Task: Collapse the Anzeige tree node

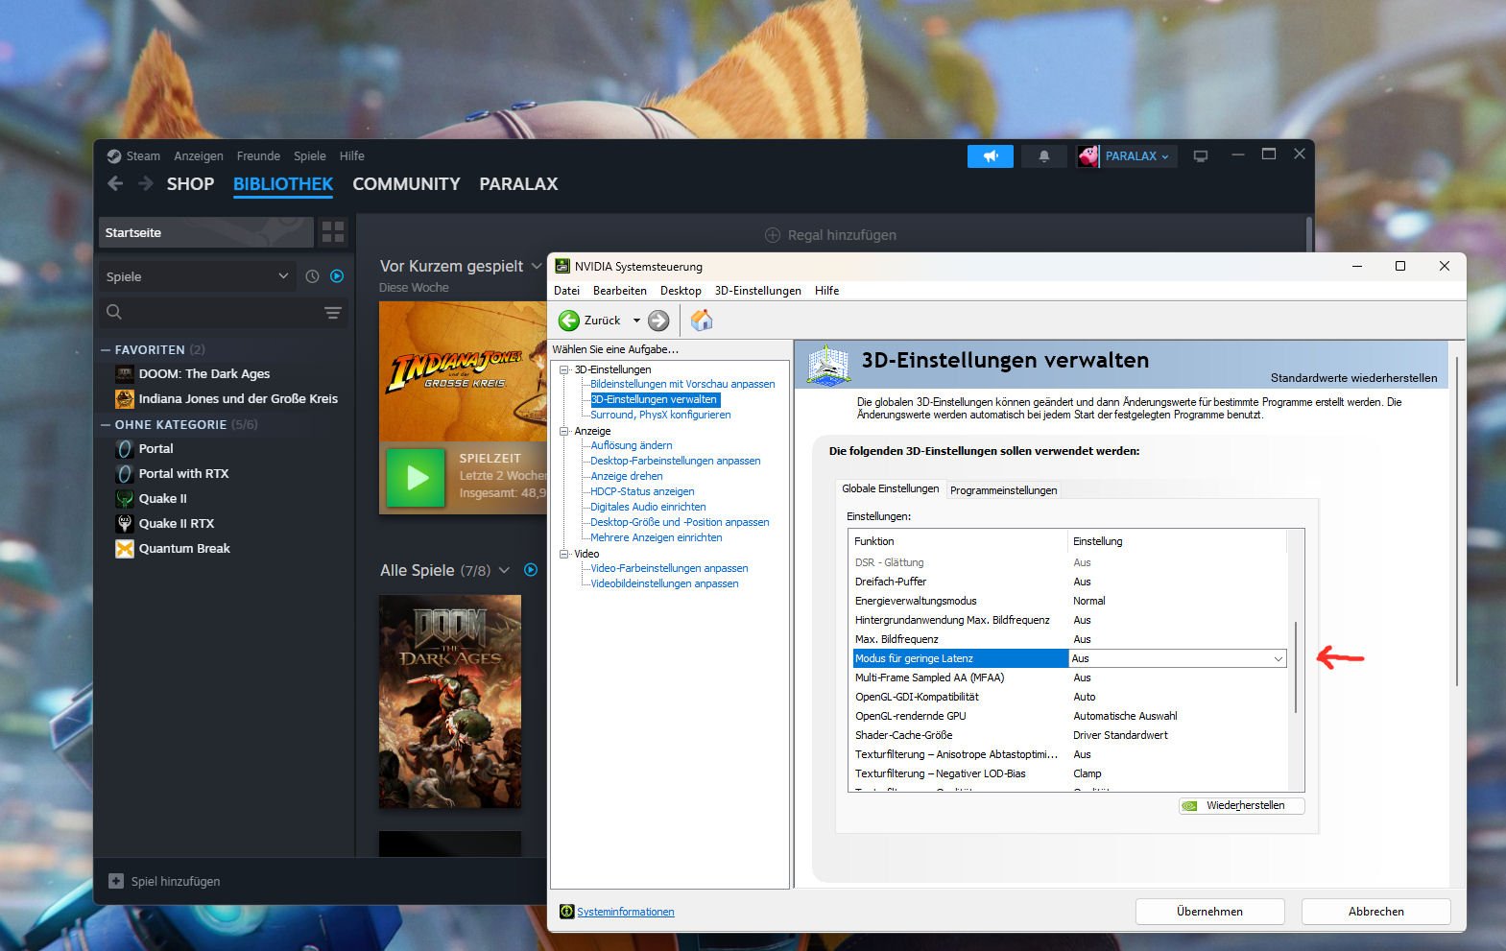Action: pyautogui.click(x=564, y=431)
